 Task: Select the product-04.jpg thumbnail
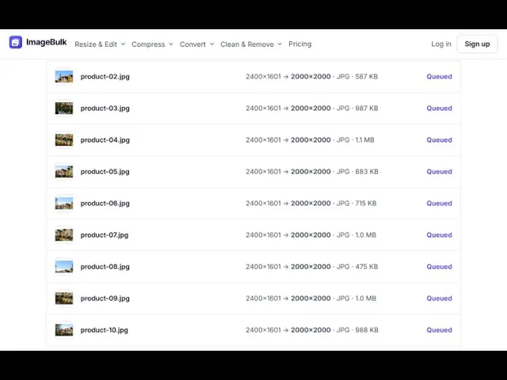[64, 140]
